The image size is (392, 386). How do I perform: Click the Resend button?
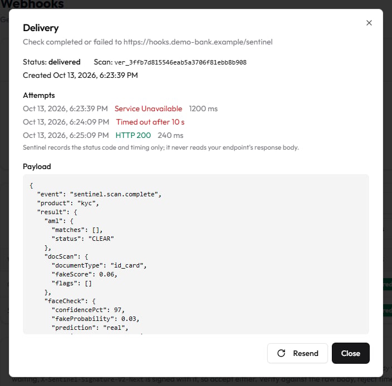297,353
